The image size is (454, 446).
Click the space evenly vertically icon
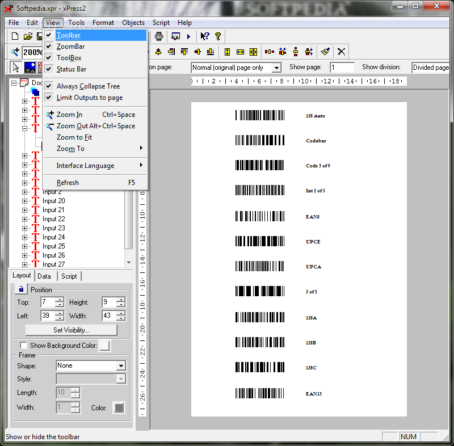pyautogui.click(x=296, y=52)
